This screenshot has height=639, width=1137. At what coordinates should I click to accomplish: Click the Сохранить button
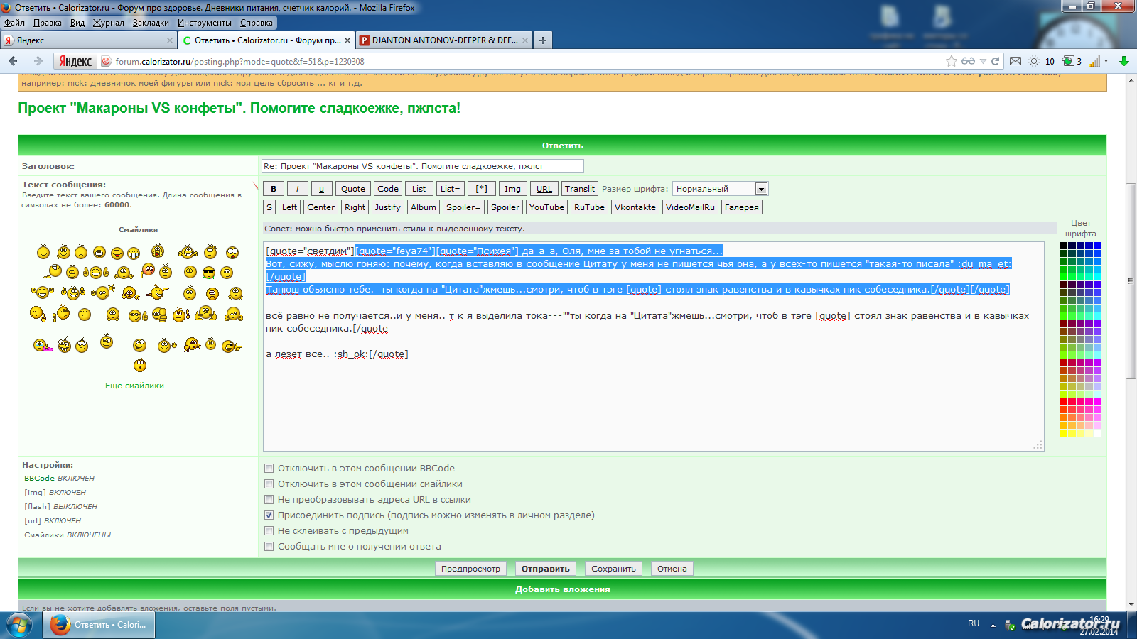pyautogui.click(x=613, y=569)
